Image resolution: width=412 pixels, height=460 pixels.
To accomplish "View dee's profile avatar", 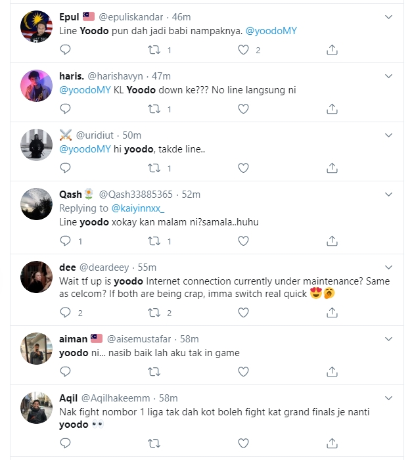I will click(x=37, y=277).
